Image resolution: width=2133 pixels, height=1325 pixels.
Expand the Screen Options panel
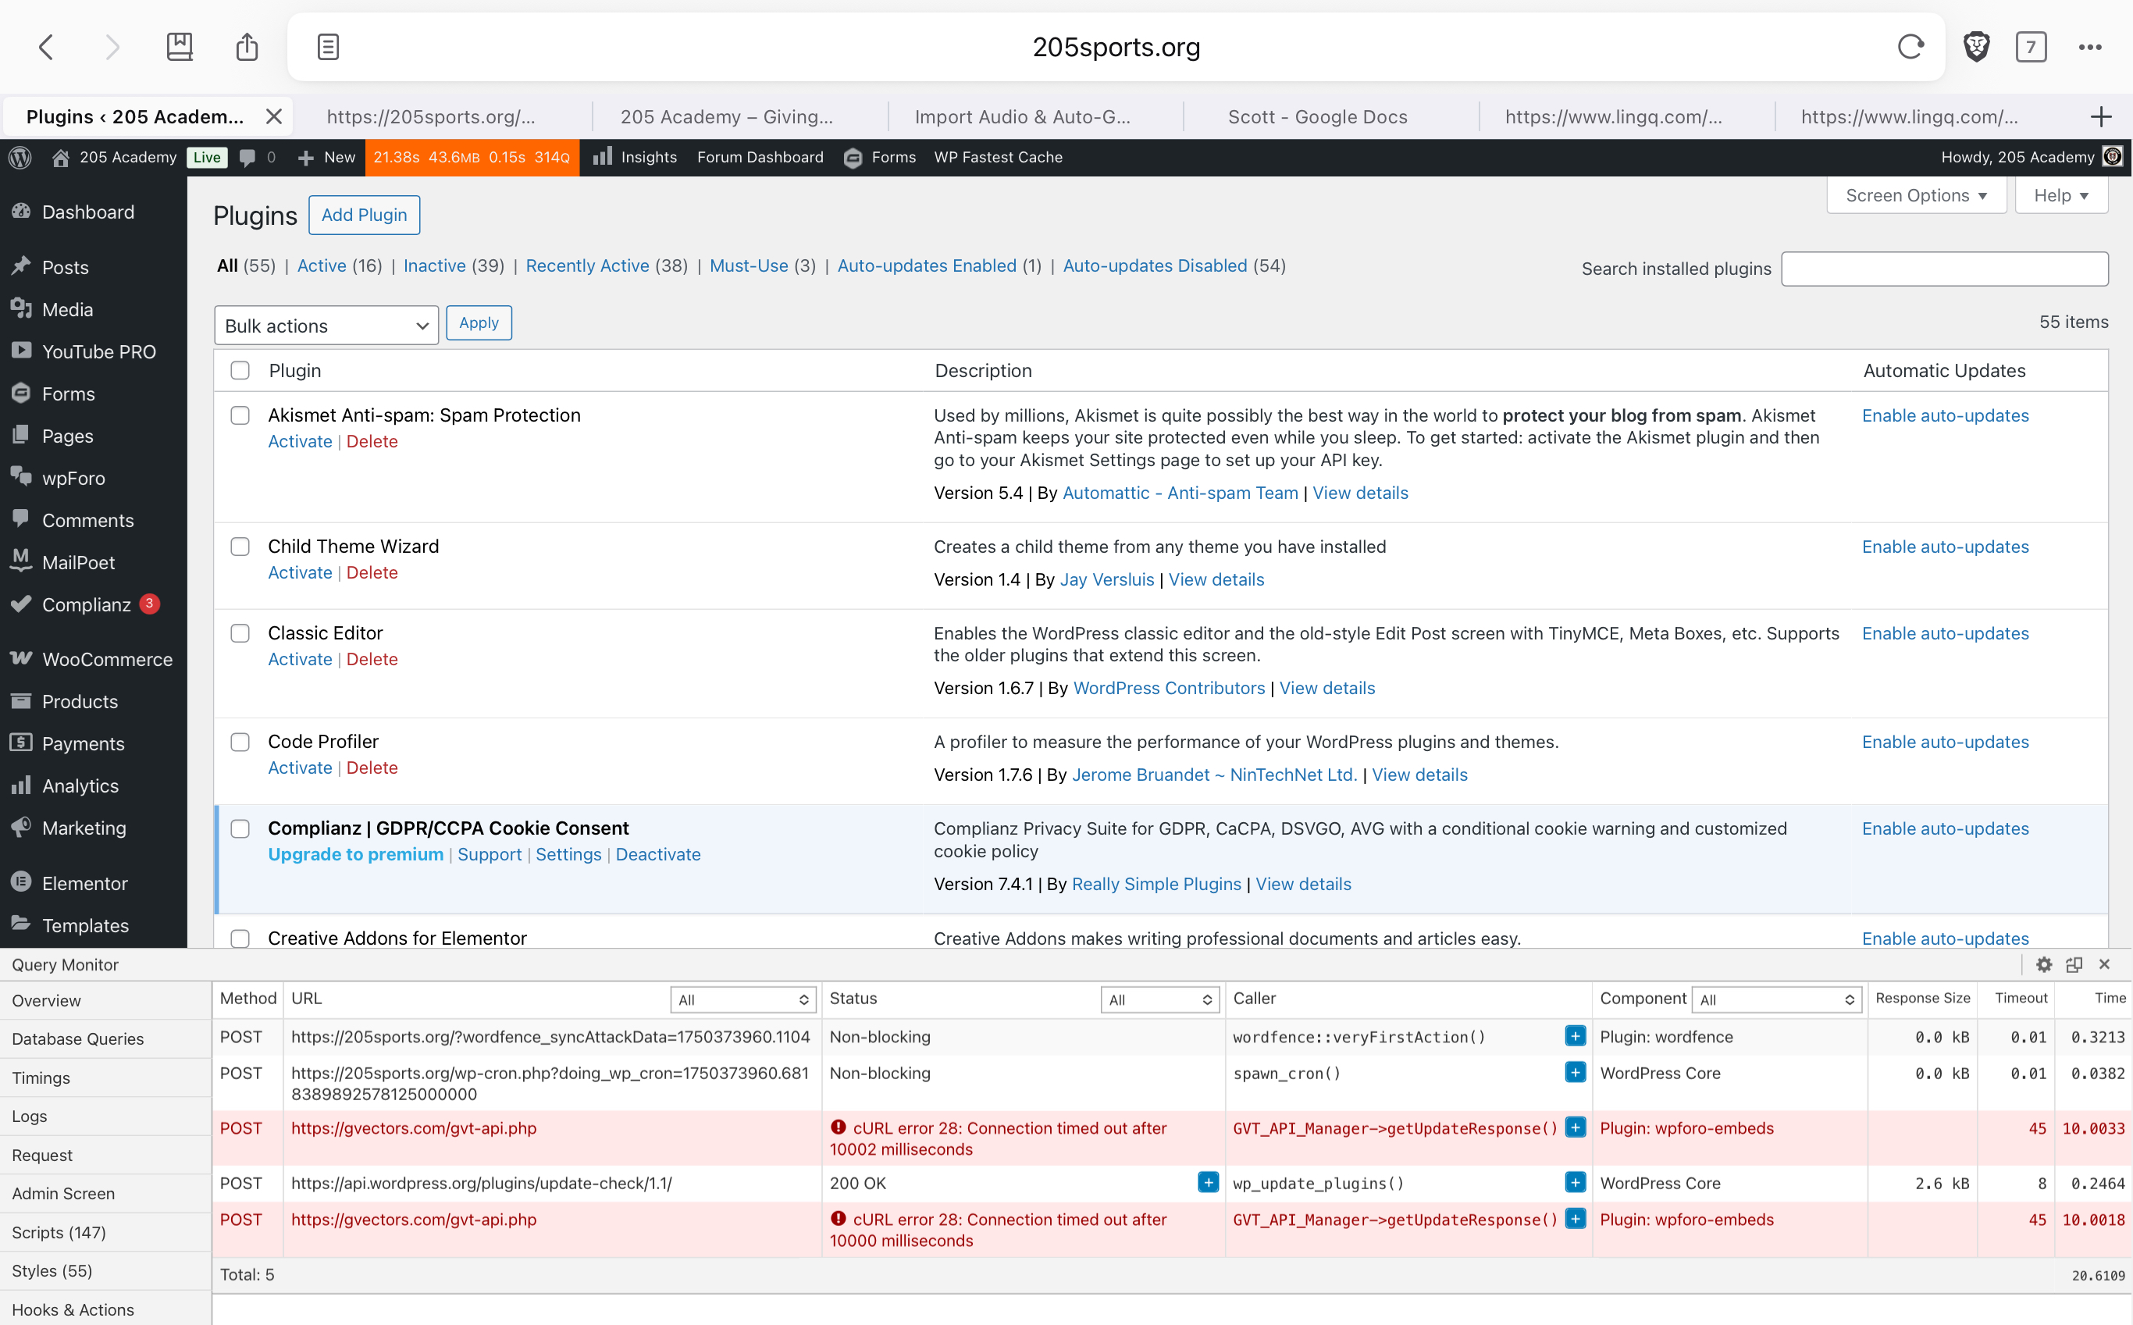pyautogui.click(x=1916, y=194)
